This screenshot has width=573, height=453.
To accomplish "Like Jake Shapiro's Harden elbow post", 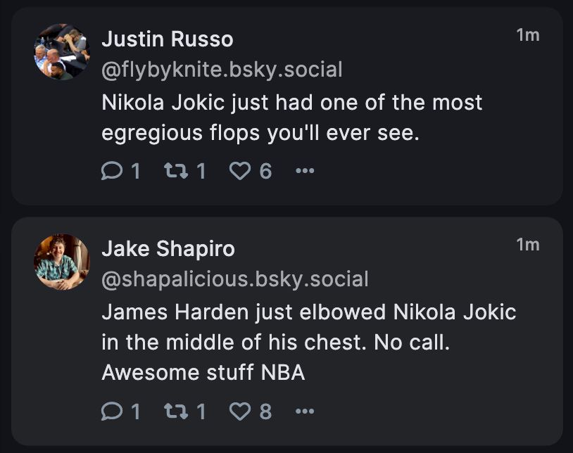I will click(241, 411).
